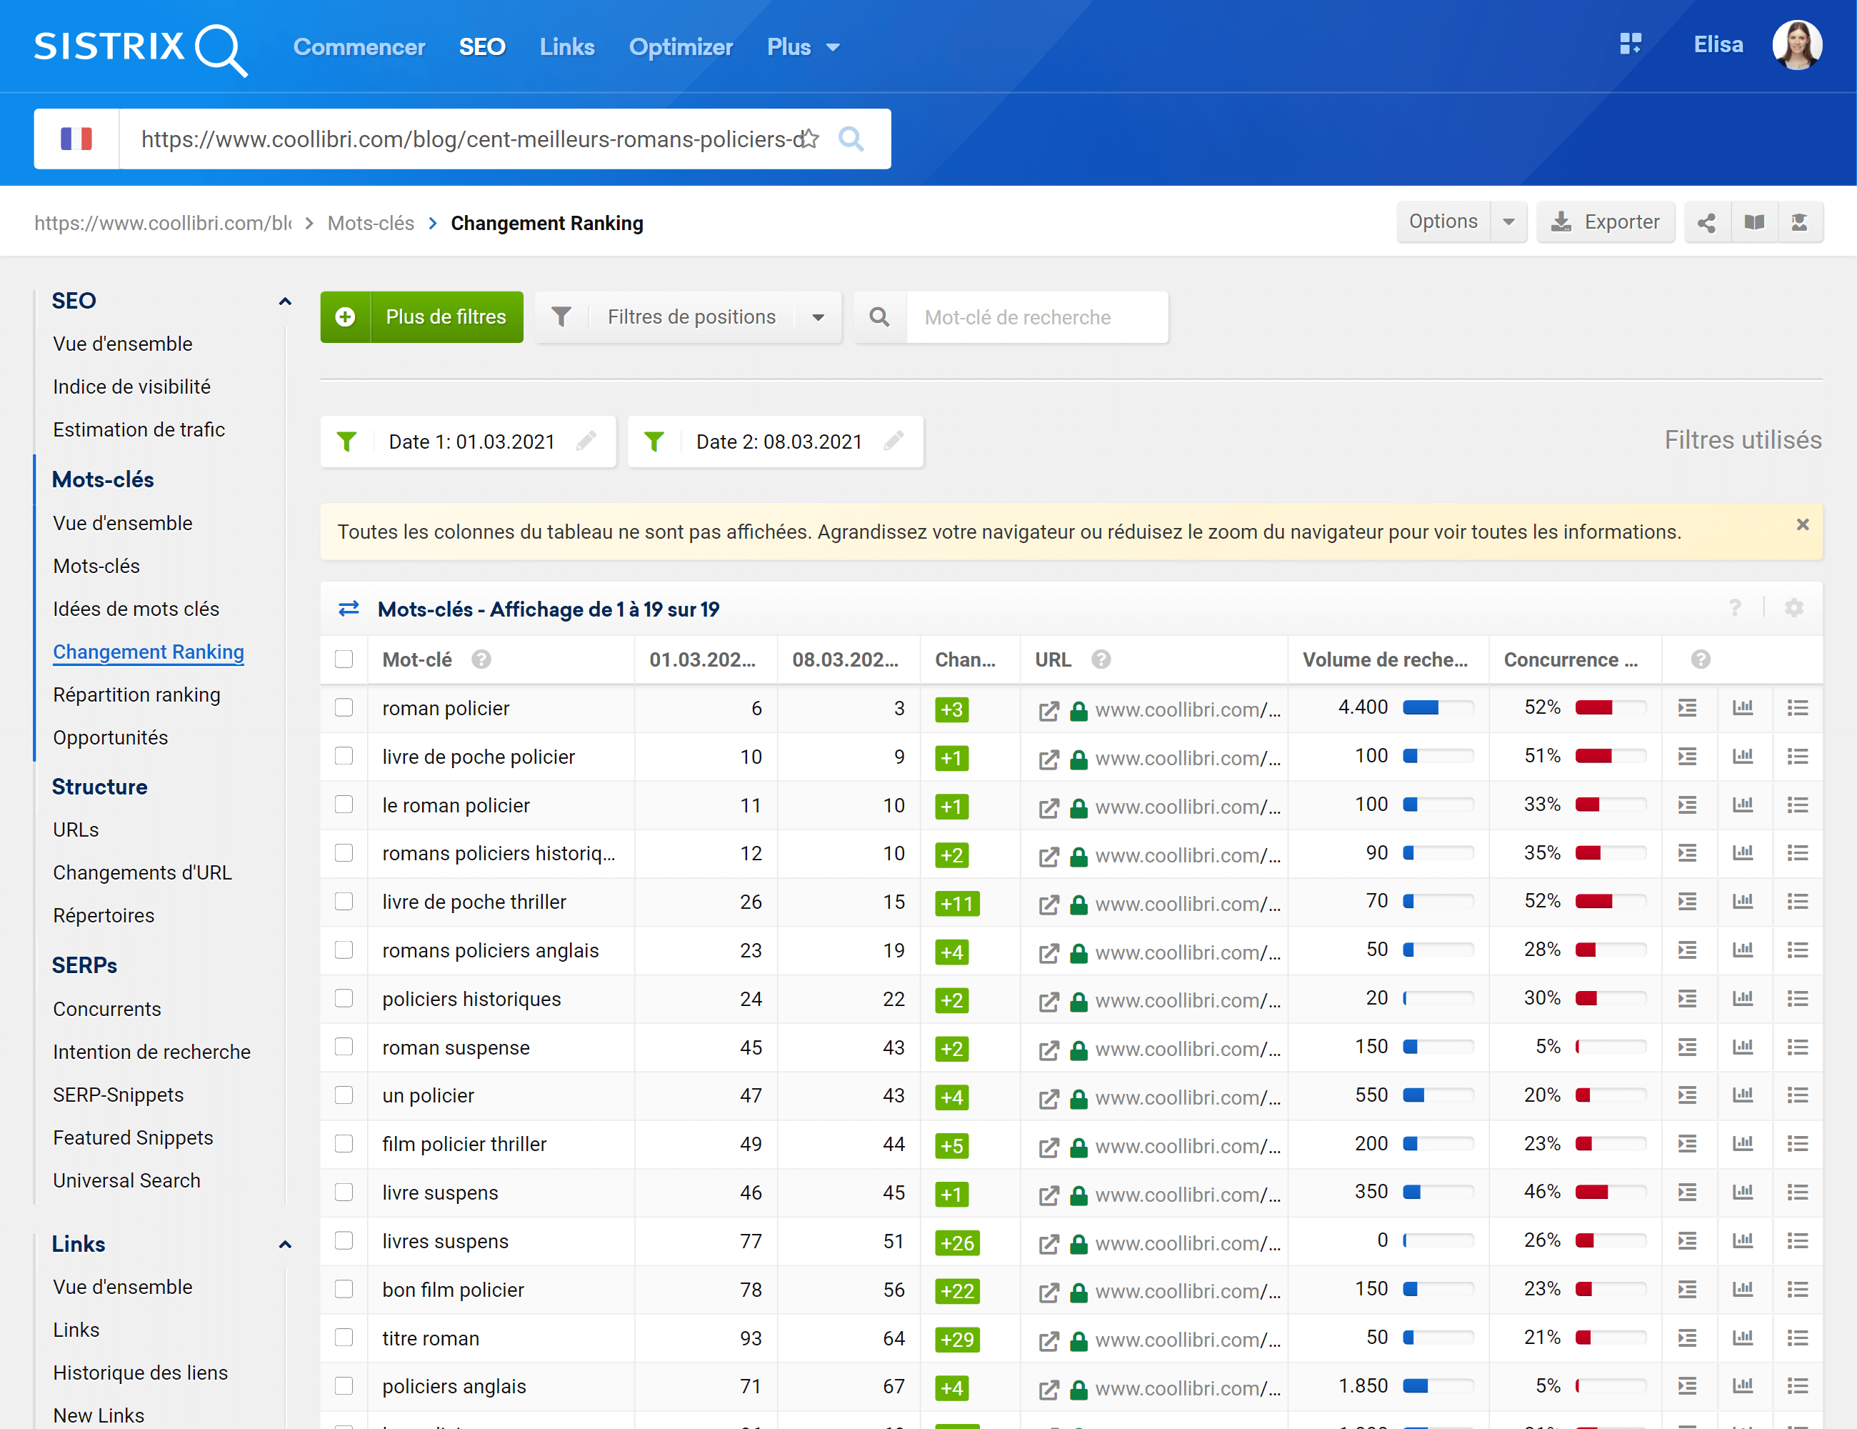
Task: Check the roman policier row checkbox
Action: click(x=344, y=707)
